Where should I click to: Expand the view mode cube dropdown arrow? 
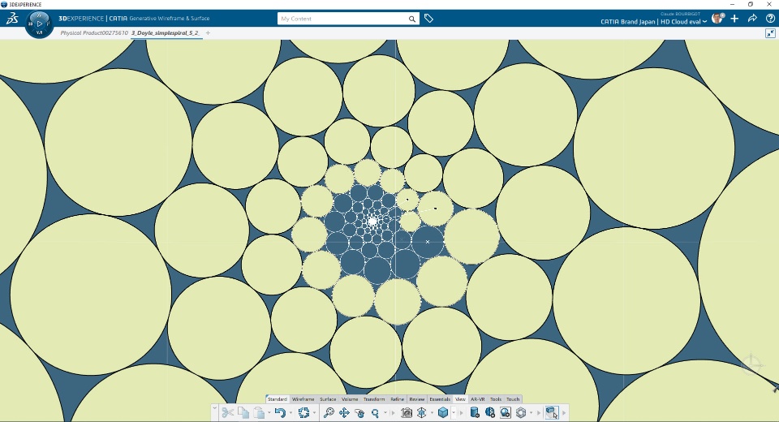click(454, 412)
